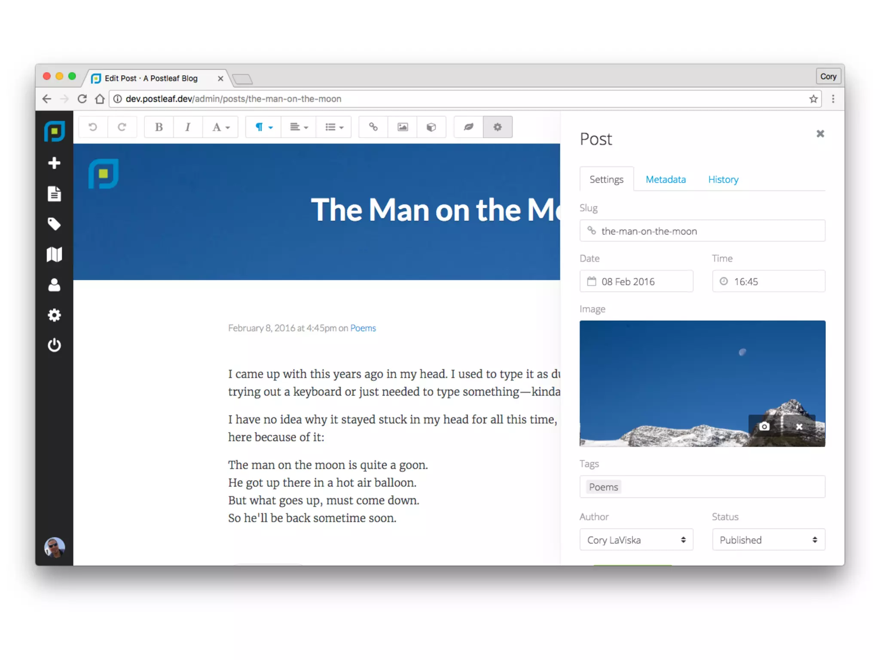880x660 pixels.
Task: Toggle bold formatting button
Action: click(x=159, y=127)
